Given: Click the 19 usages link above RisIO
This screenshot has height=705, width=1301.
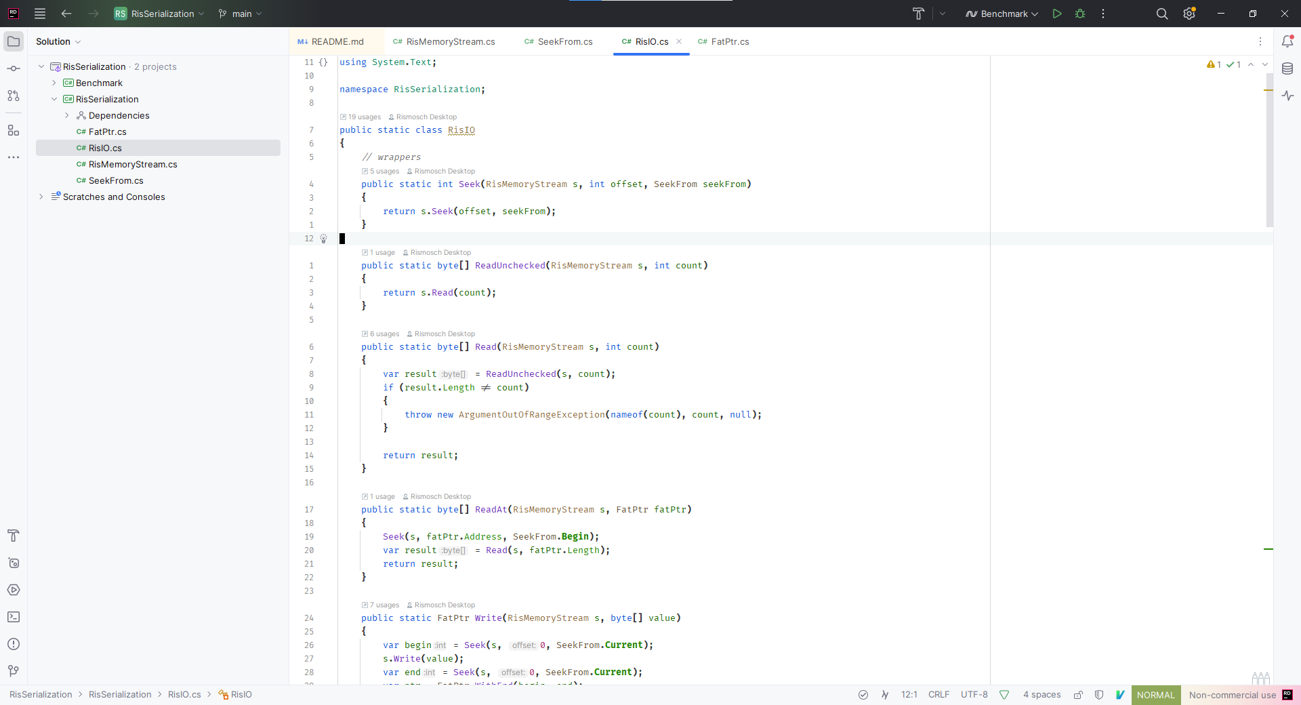Looking at the screenshot, I should pos(364,117).
